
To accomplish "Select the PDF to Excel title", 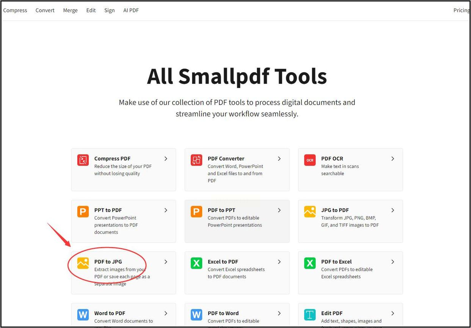I will pyautogui.click(x=336, y=262).
